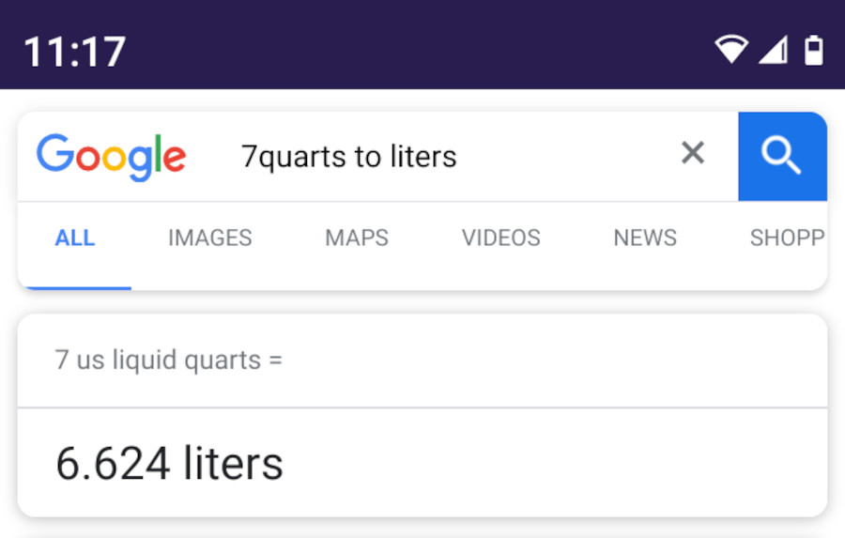Viewport: 845px width, 538px height.
Task: Click the blue underline beneath ALL tab
Action: 75,287
